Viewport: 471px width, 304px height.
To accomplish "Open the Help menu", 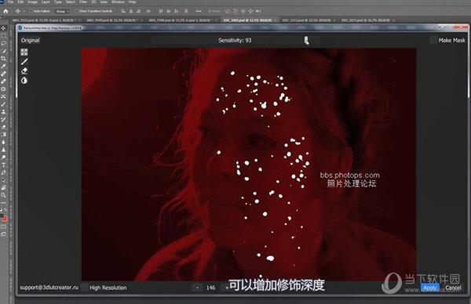I will click(132, 2).
